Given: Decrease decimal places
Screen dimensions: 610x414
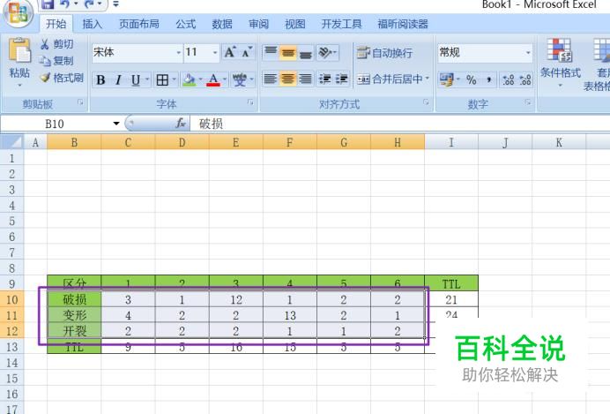Looking at the screenshot, I should click(x=525, y=79).
